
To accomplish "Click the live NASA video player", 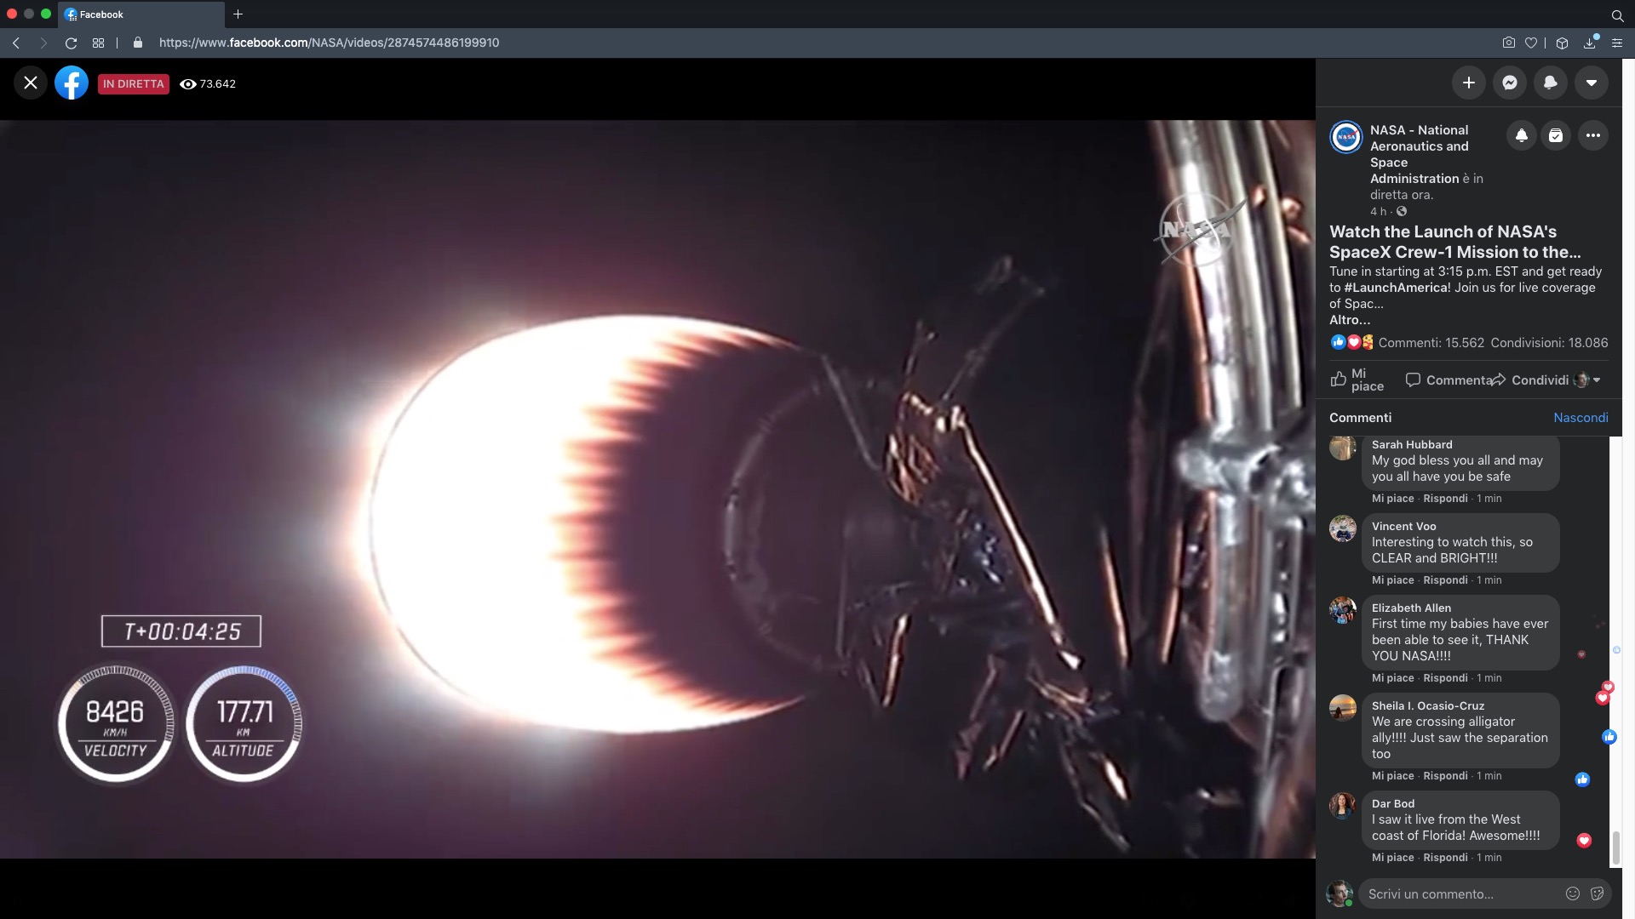I will (657, 488).
